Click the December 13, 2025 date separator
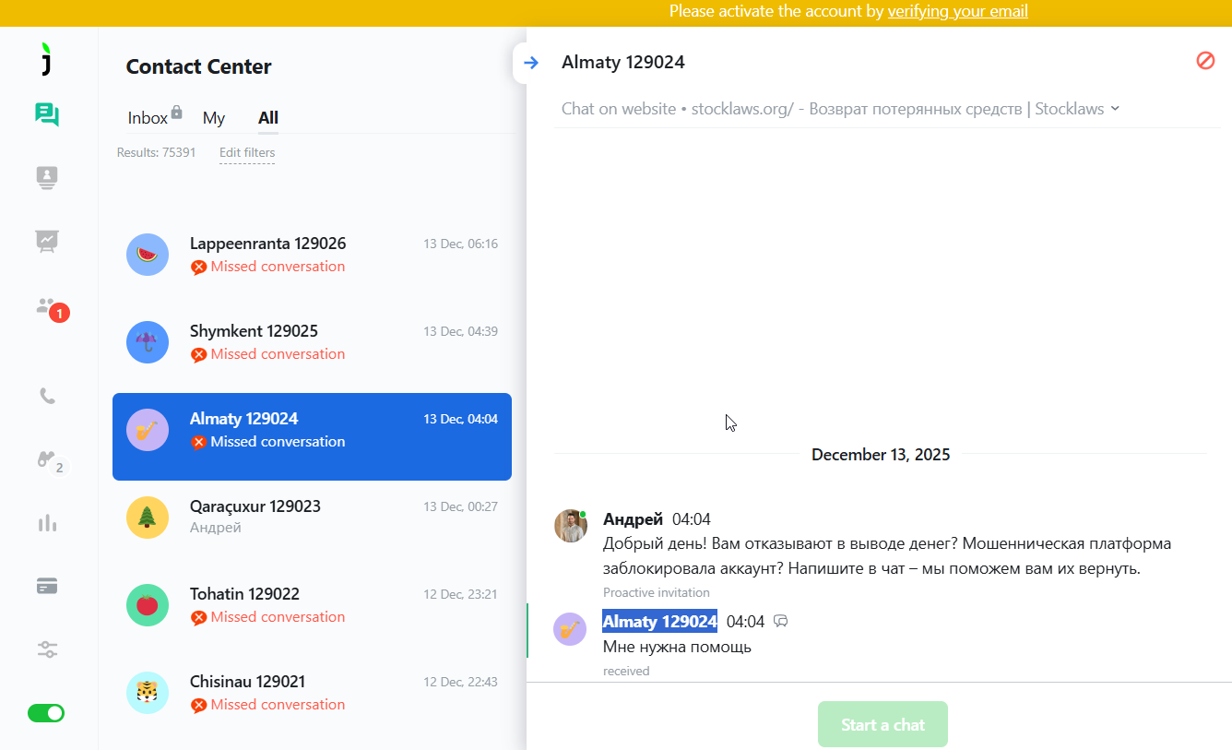1232x750 pixels. point(881,454)
